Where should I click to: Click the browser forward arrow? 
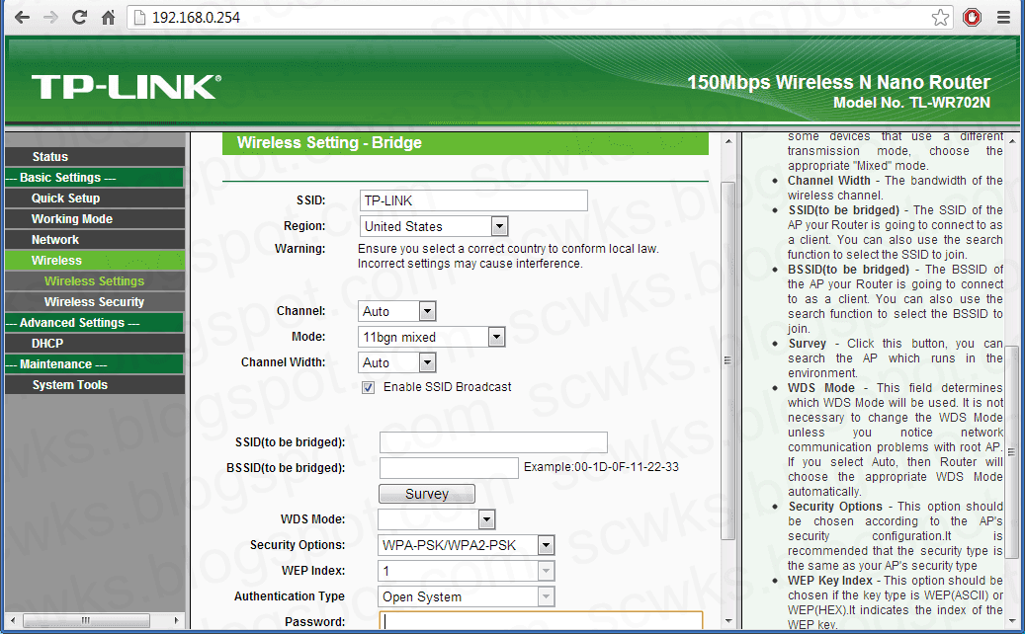click(49, 17)
